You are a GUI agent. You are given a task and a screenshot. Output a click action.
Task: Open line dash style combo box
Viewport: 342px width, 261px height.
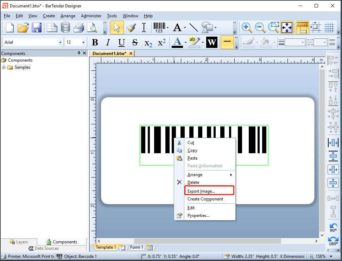pyautogui.click(x=320, y=42)
